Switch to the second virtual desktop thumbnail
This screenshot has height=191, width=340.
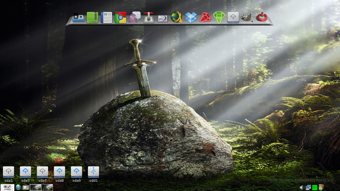[47, 187]
